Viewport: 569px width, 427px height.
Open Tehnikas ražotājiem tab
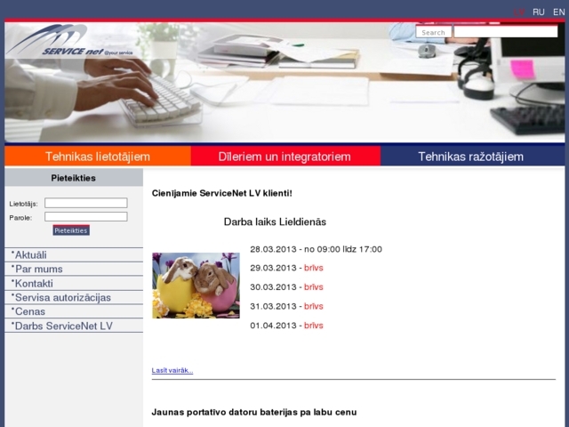point(472,157)
